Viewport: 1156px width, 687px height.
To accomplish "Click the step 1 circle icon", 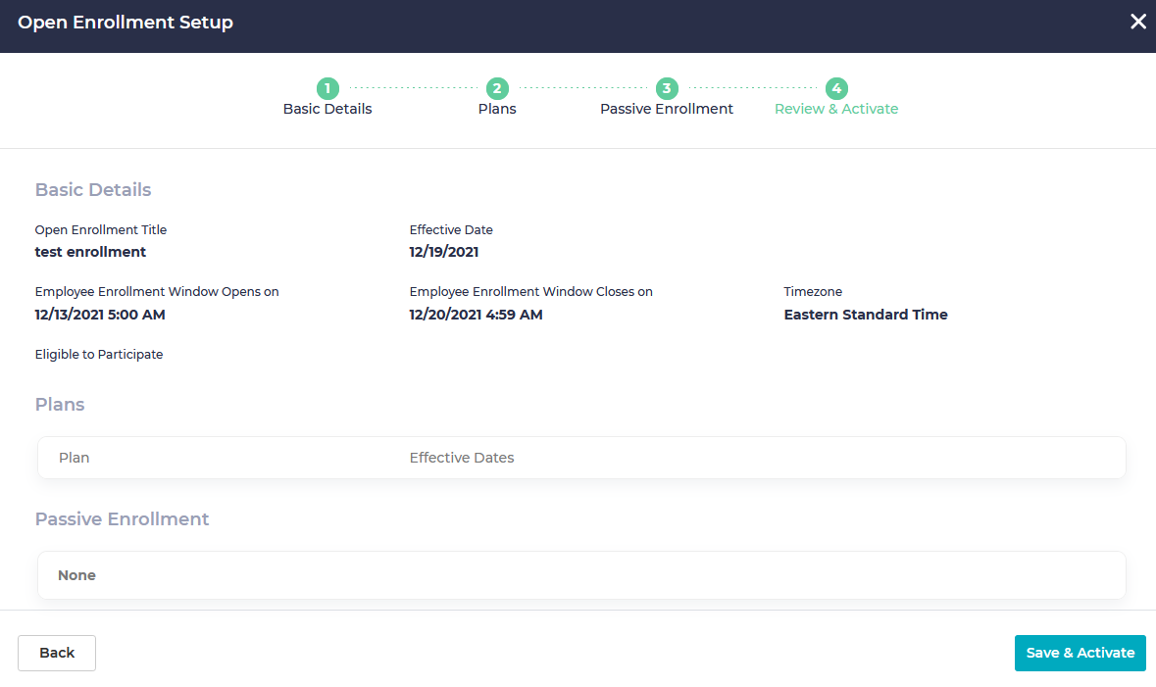I will point(327,88).
